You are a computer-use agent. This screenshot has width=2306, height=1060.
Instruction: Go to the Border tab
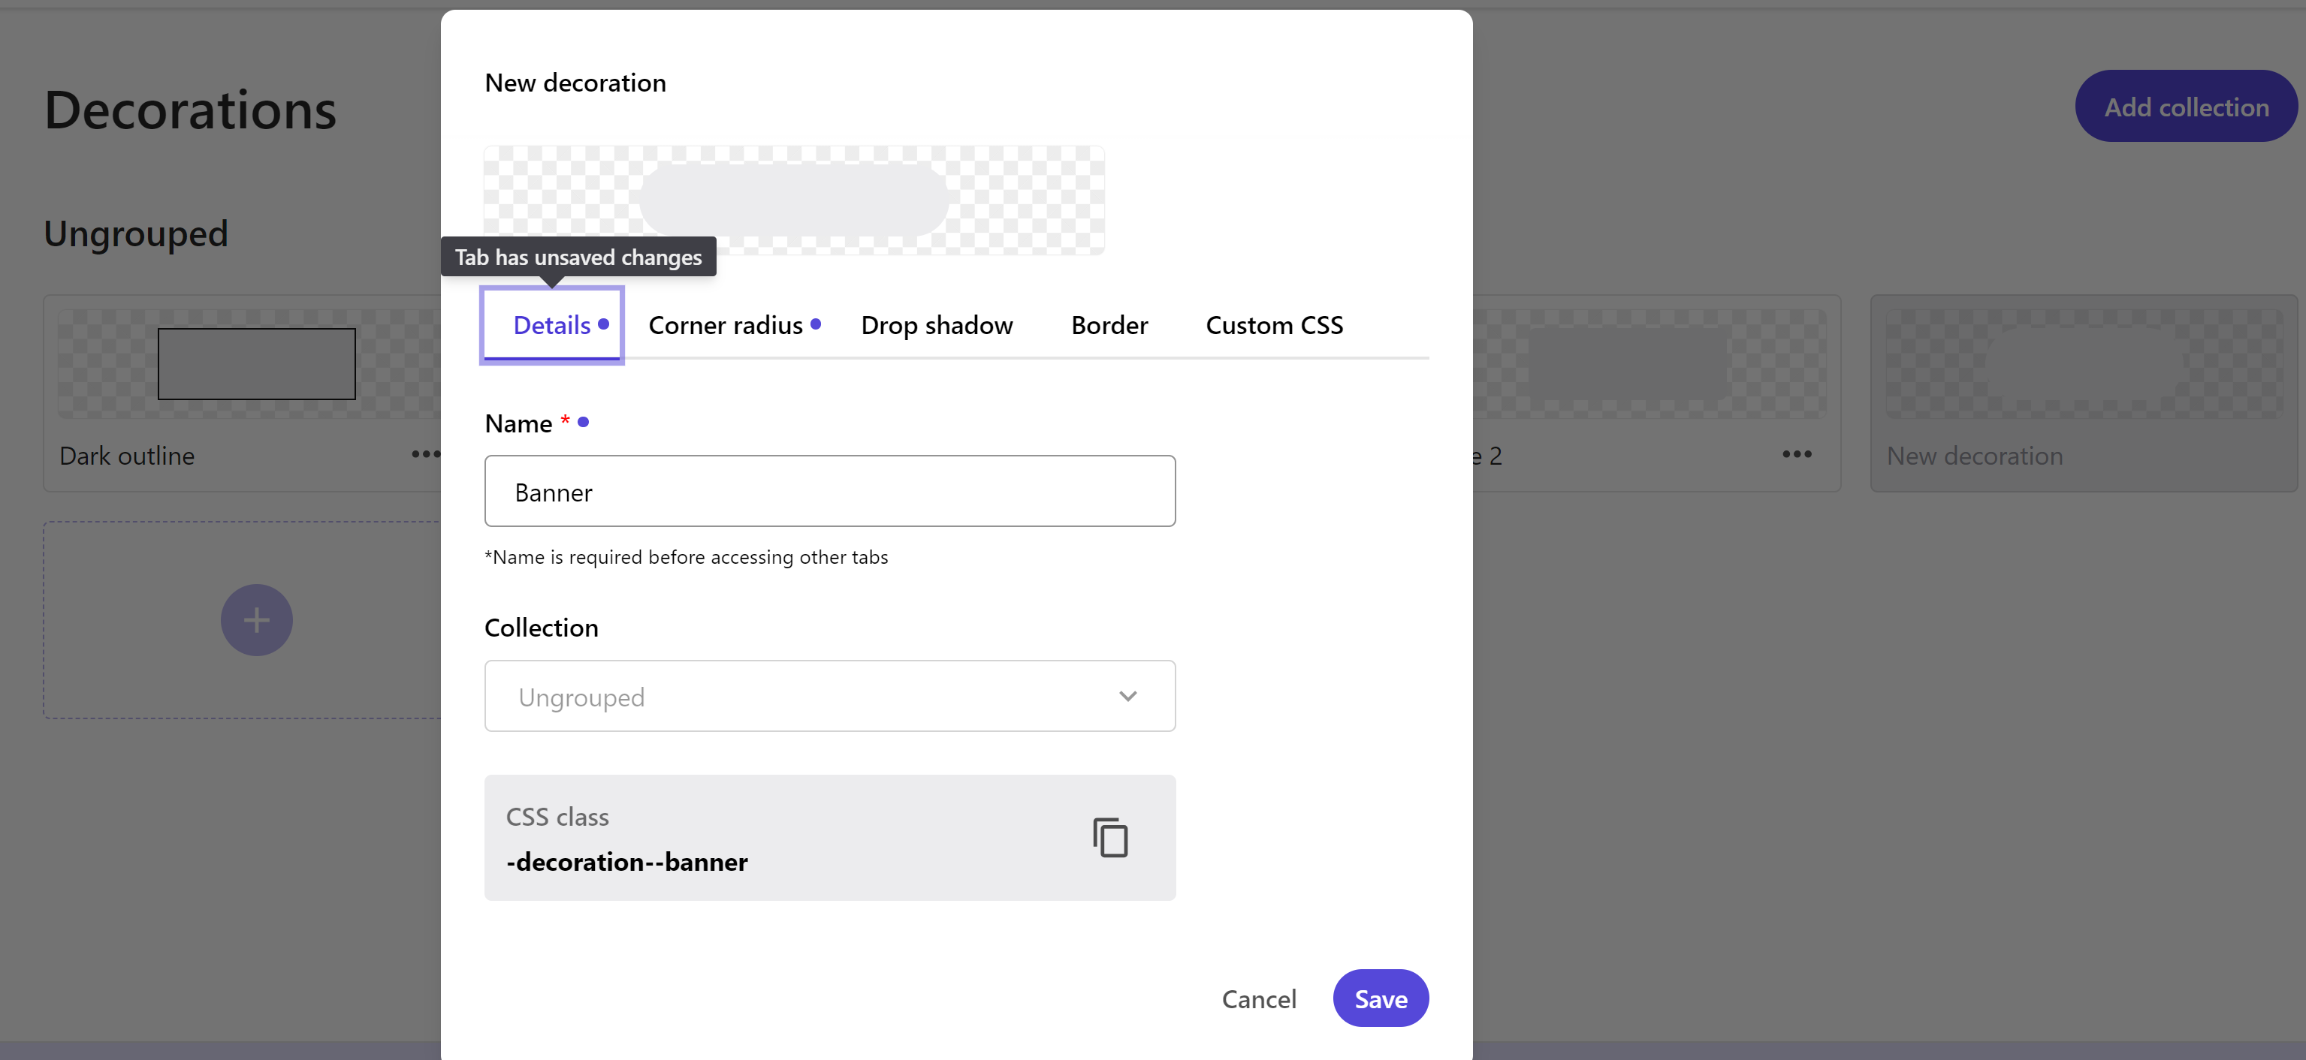pyautogui.click(x=1109, y=325)
